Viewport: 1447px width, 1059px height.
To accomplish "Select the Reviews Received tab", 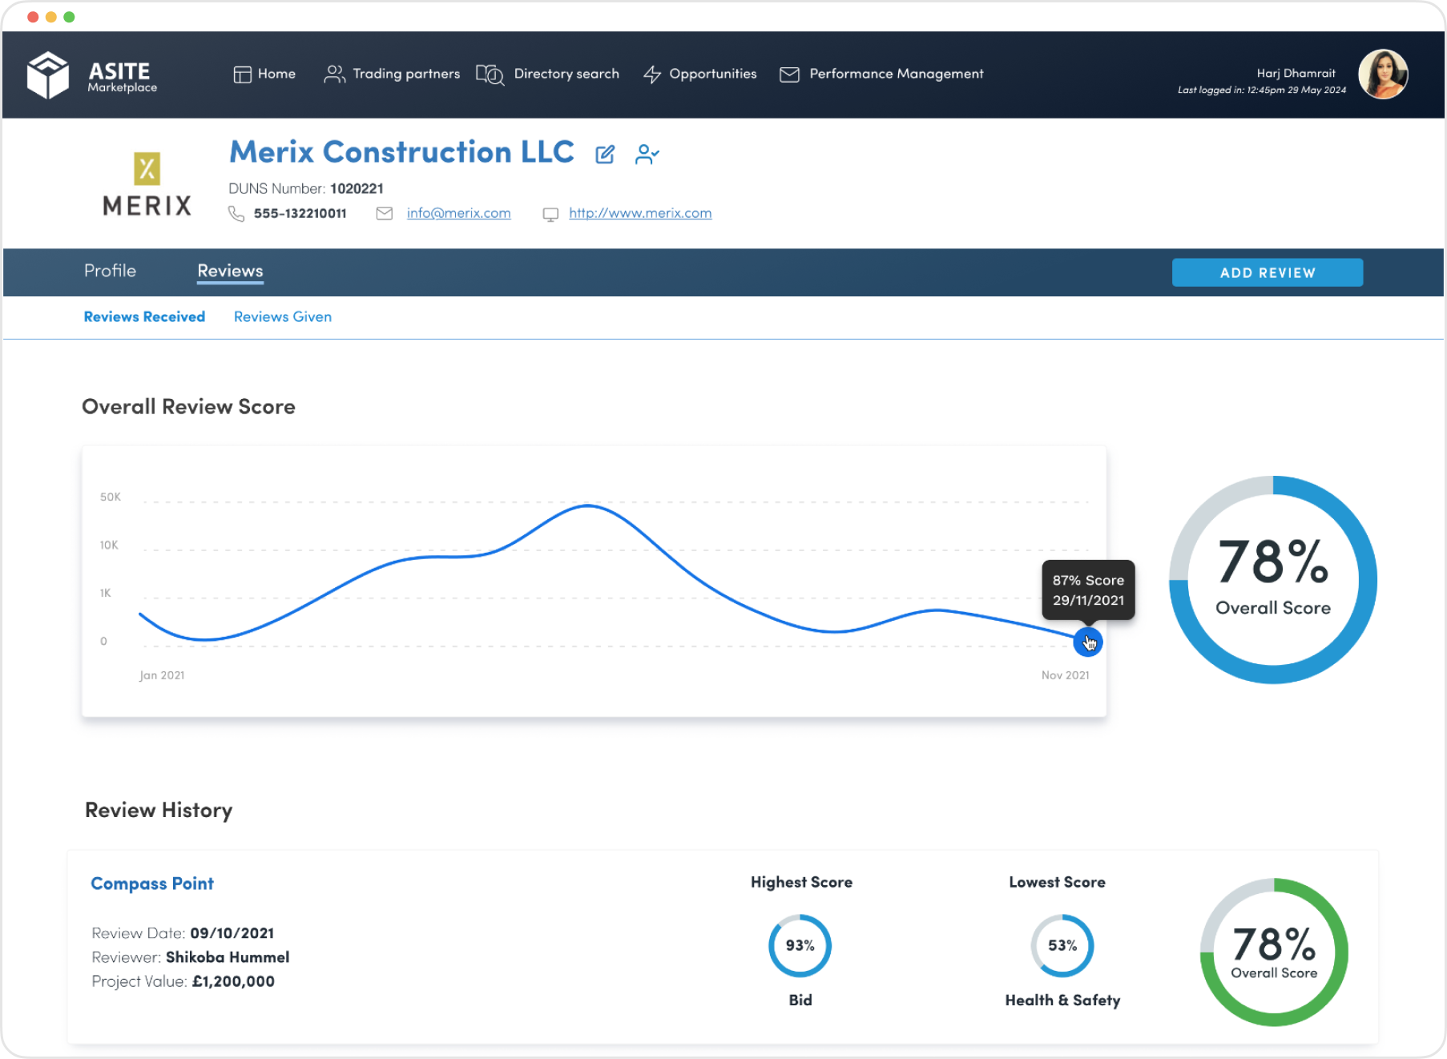I will pyautogui.click(x=144, y=316).
